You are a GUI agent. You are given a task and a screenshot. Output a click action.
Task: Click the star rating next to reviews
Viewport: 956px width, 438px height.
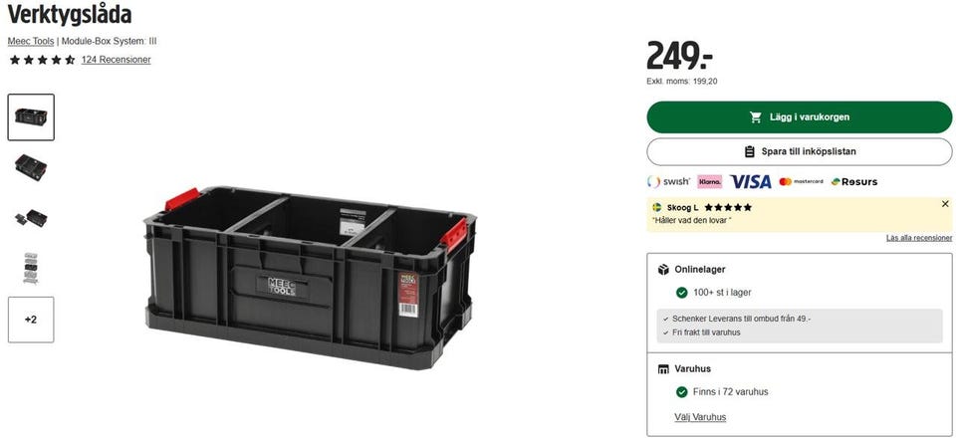click(x=42, y=60)
